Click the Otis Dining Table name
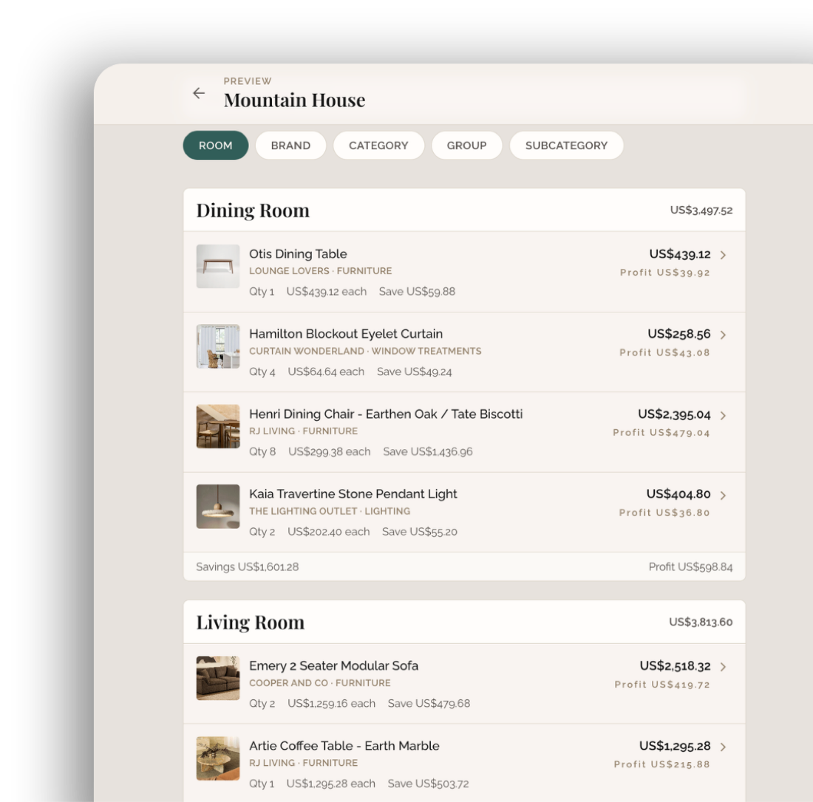Screen dimensions: 813x802 (298, 254)
